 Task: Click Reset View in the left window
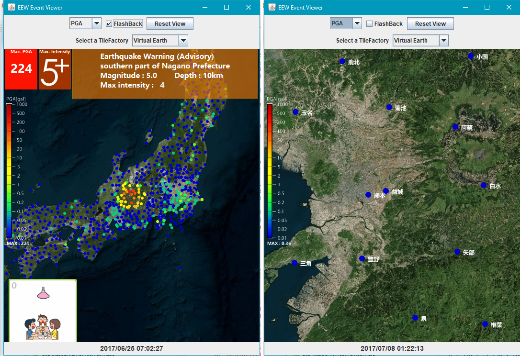(170, 23)
